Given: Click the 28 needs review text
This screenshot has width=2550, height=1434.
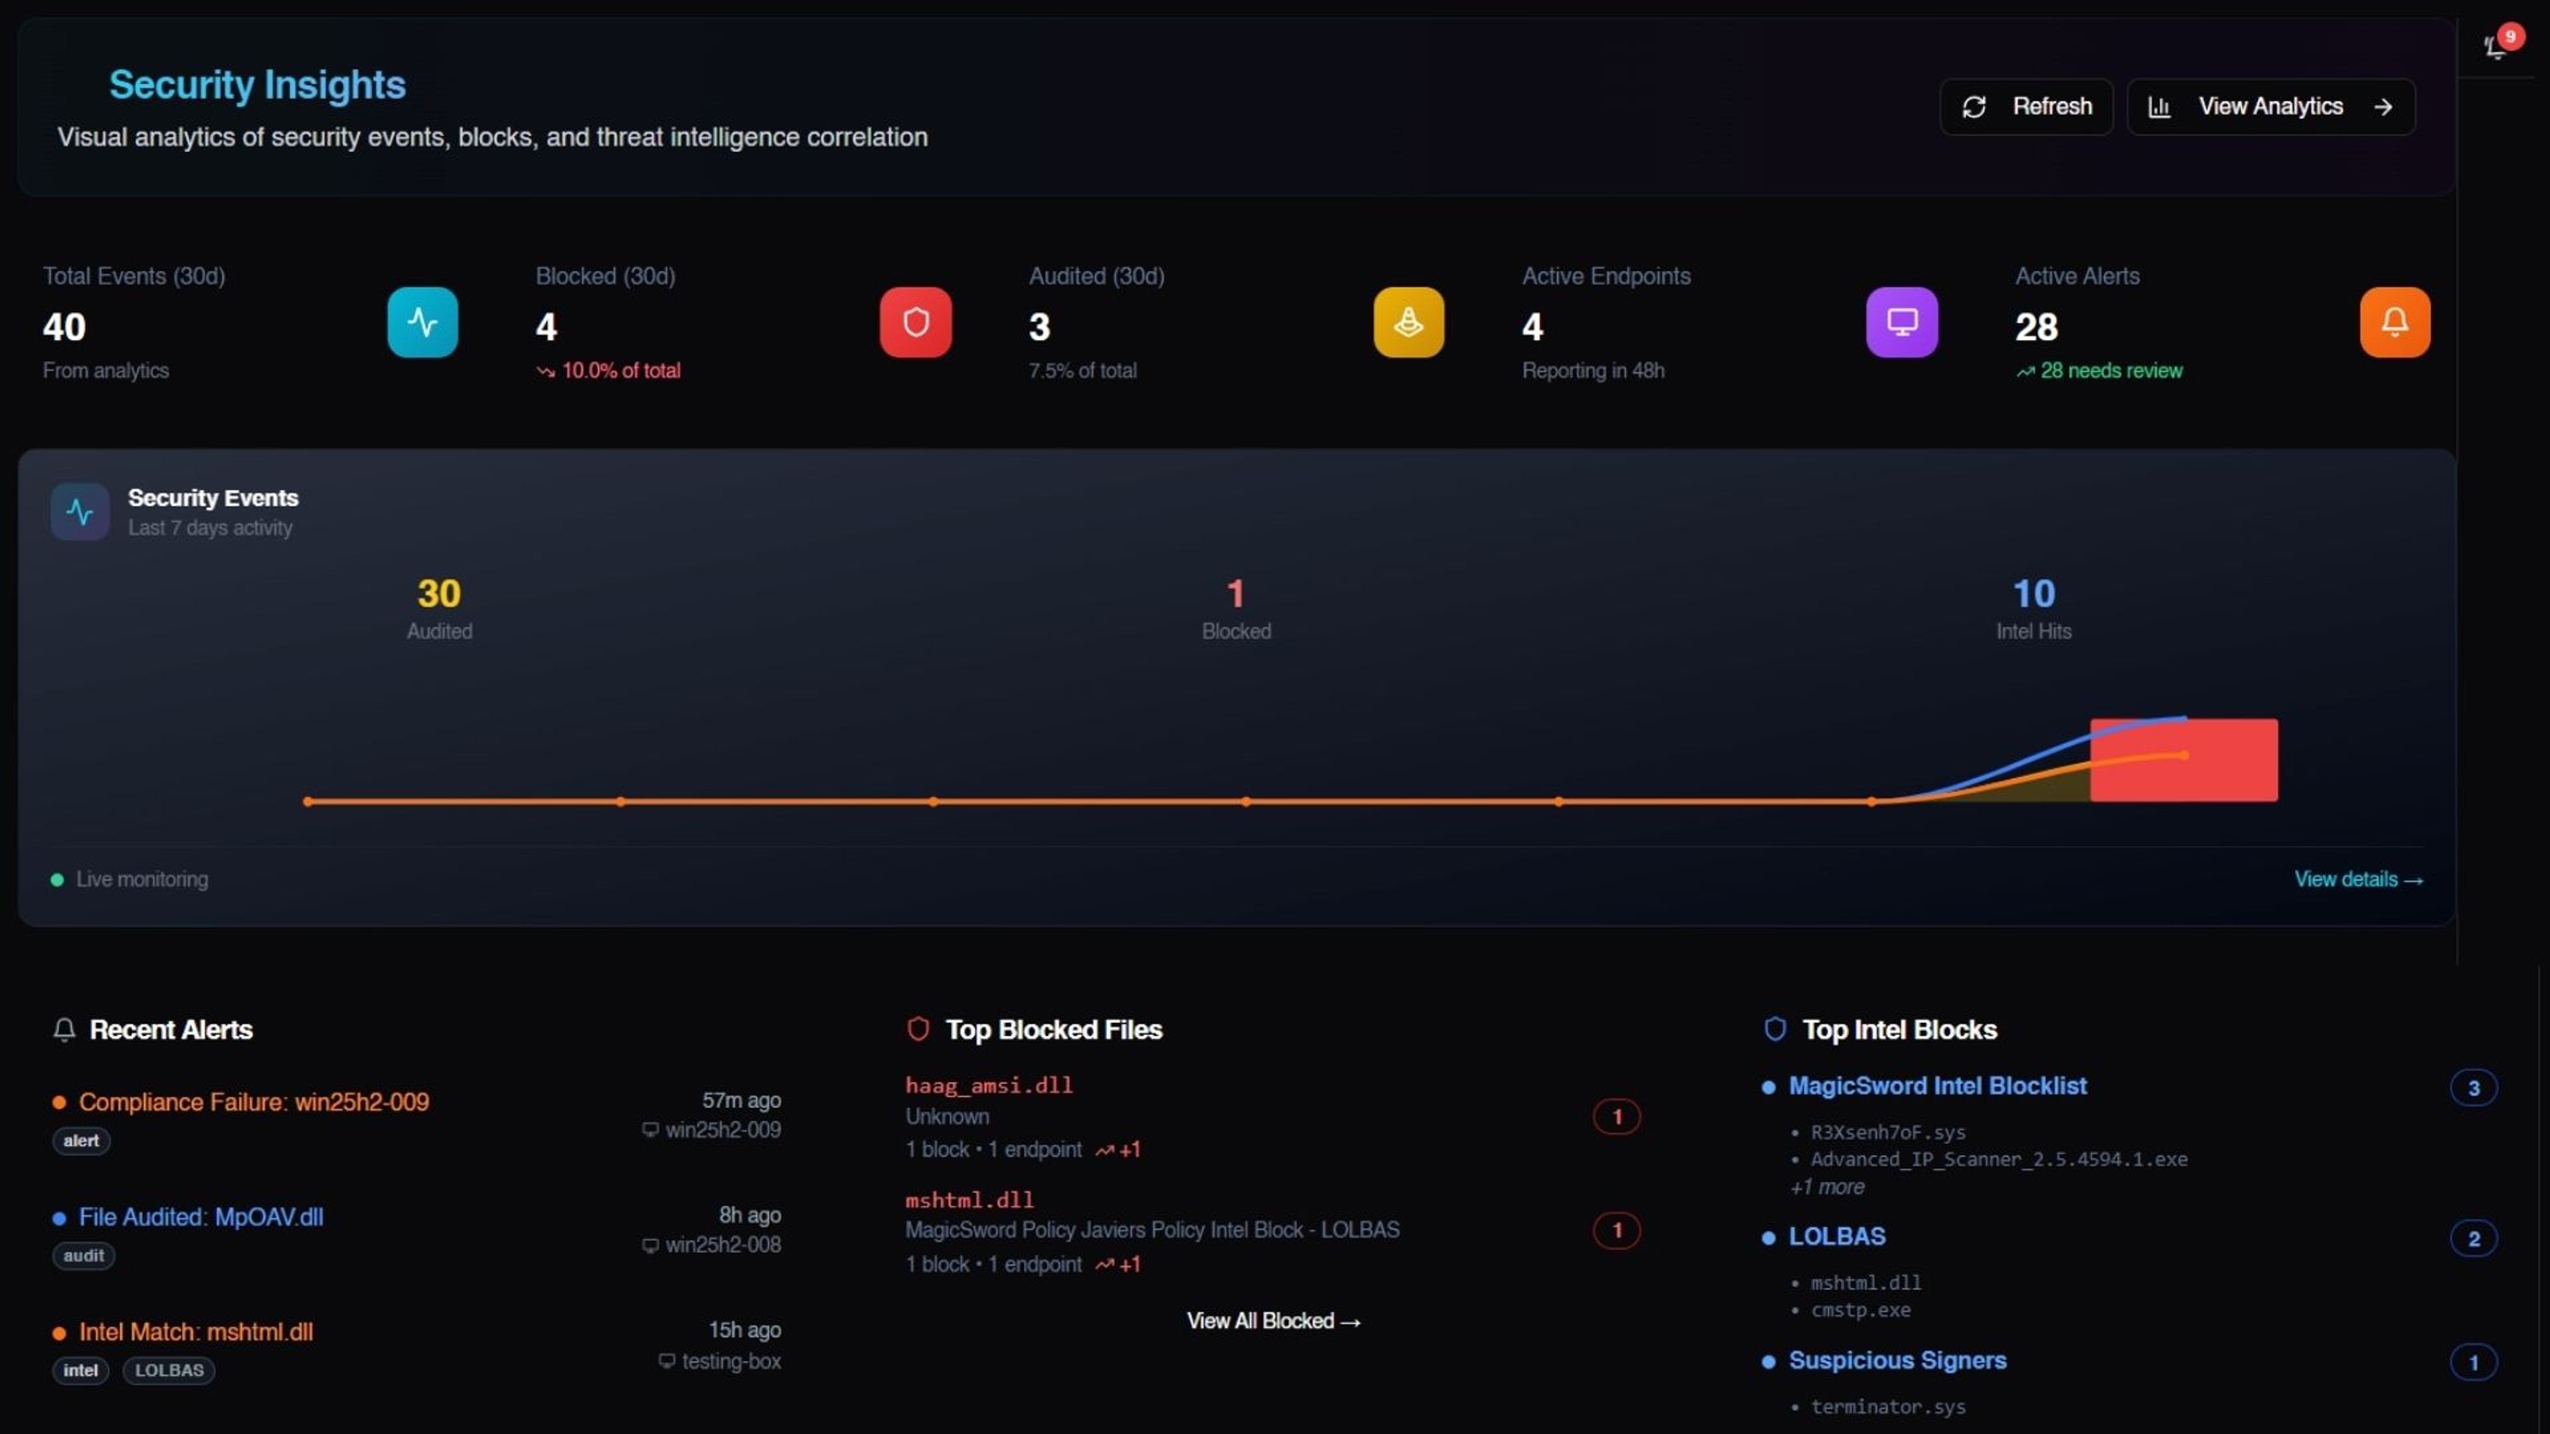Looking at the screenshot, I should (x=2110, y=370).
